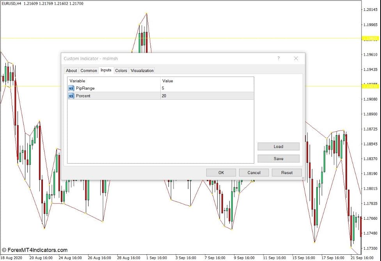The height and width of the screenshot is (261, 381).
Task: Open the Colors tab
Action: pos(121,71)
